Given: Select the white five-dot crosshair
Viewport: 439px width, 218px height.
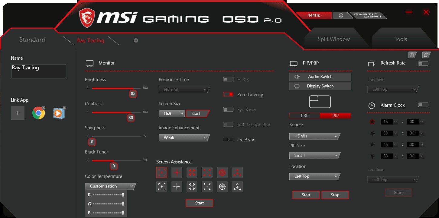Looking at the screenshot, I should pyautogui.click(x=207, y=187).
